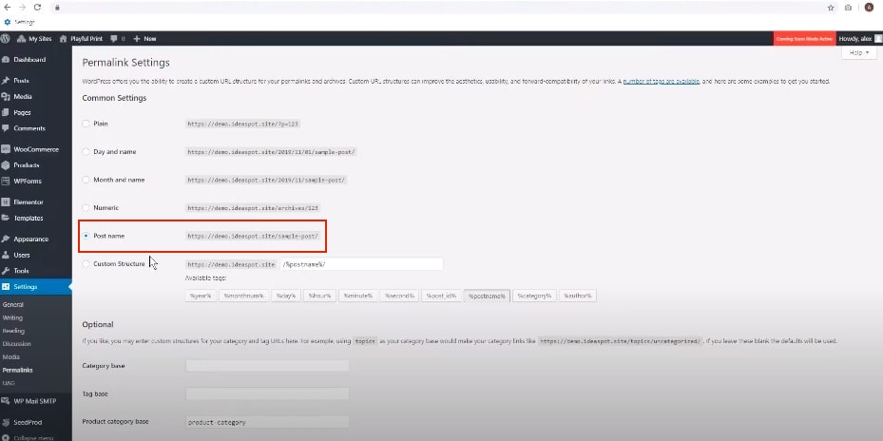This screenshot has width=883, height=441.
Task: Open the My Sites admin bar menu
Action: 34,39
